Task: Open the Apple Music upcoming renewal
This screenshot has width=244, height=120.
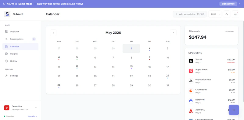Action: [211, 71]
